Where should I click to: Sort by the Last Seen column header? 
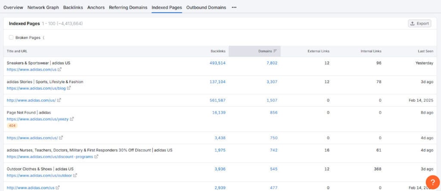click(425, 51)
